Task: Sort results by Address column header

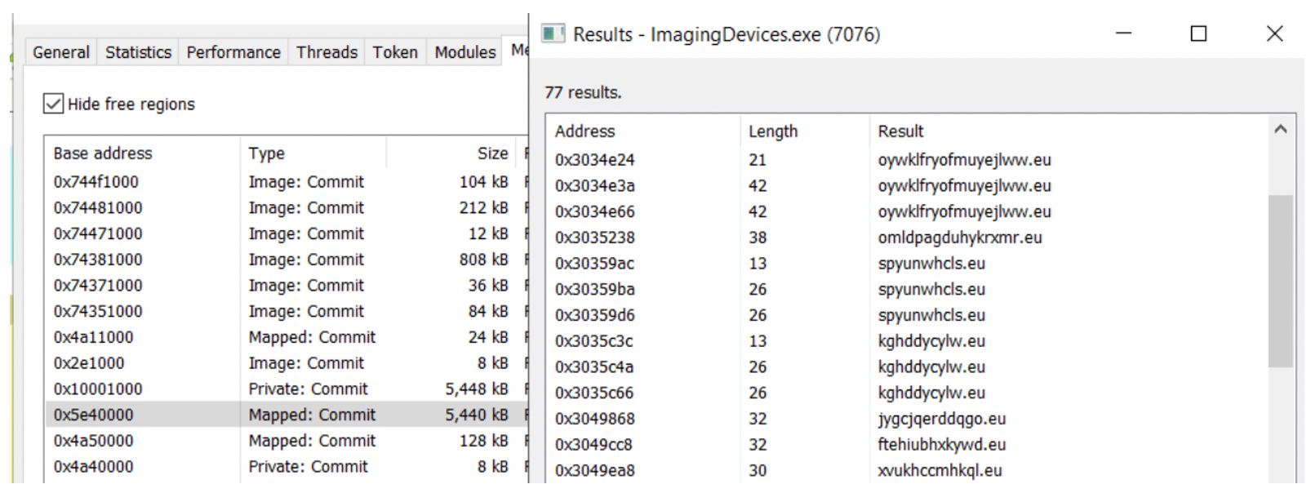Action: pyautogui.click(x=585, y=131)
